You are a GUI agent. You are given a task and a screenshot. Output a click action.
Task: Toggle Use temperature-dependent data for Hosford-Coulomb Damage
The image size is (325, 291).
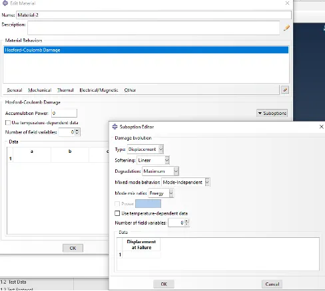coord(8,123)
